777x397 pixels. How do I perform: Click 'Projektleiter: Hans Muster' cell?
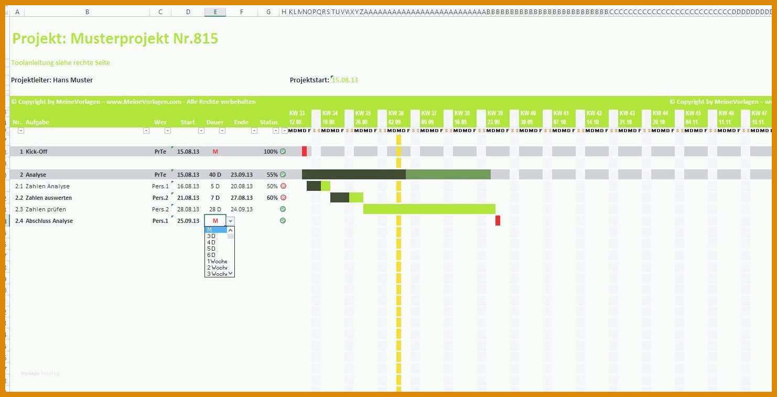tap(52, 80)
